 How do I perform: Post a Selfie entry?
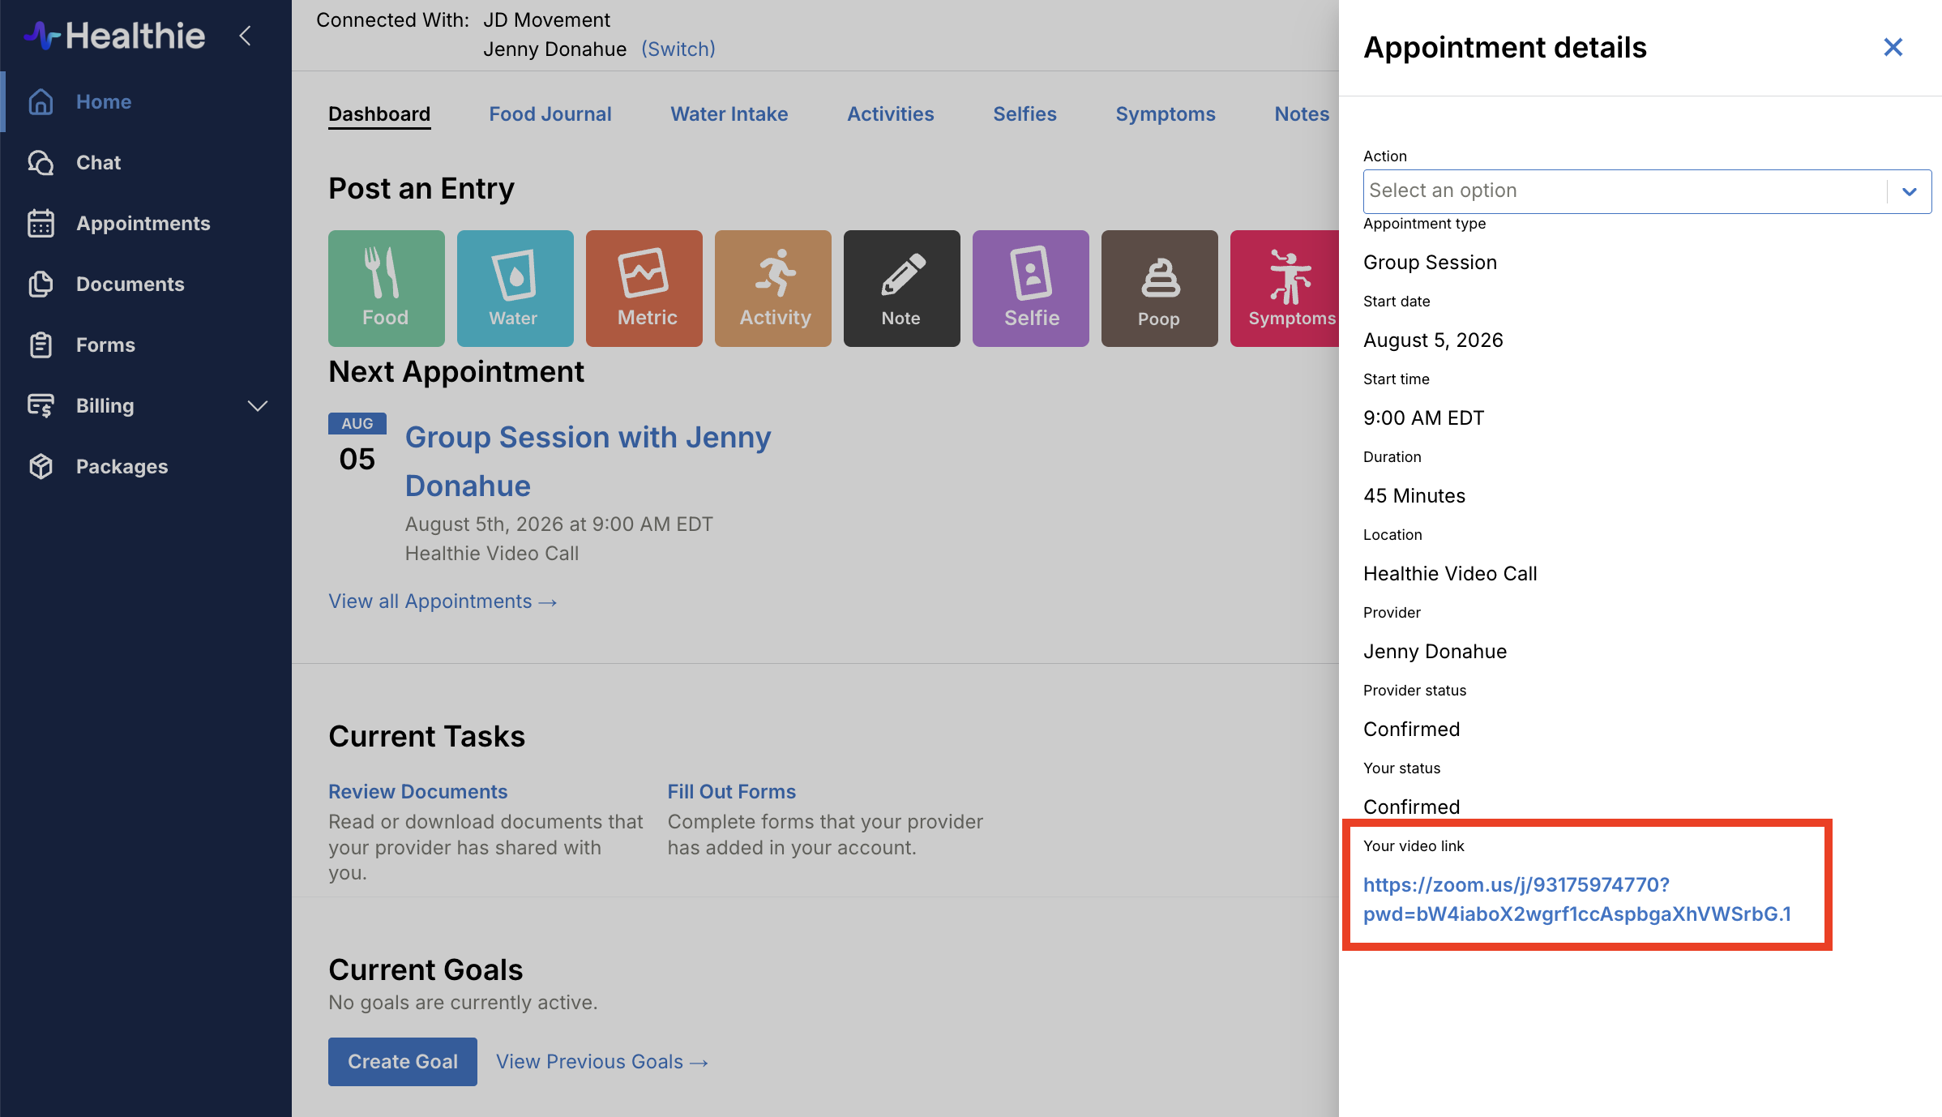click(1031, 289)
